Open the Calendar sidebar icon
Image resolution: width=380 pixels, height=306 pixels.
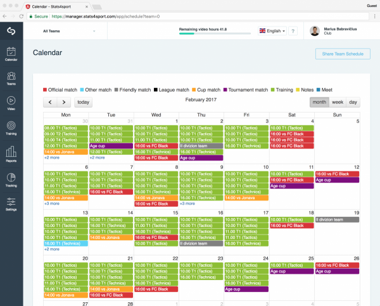click(x=11, y=54)
